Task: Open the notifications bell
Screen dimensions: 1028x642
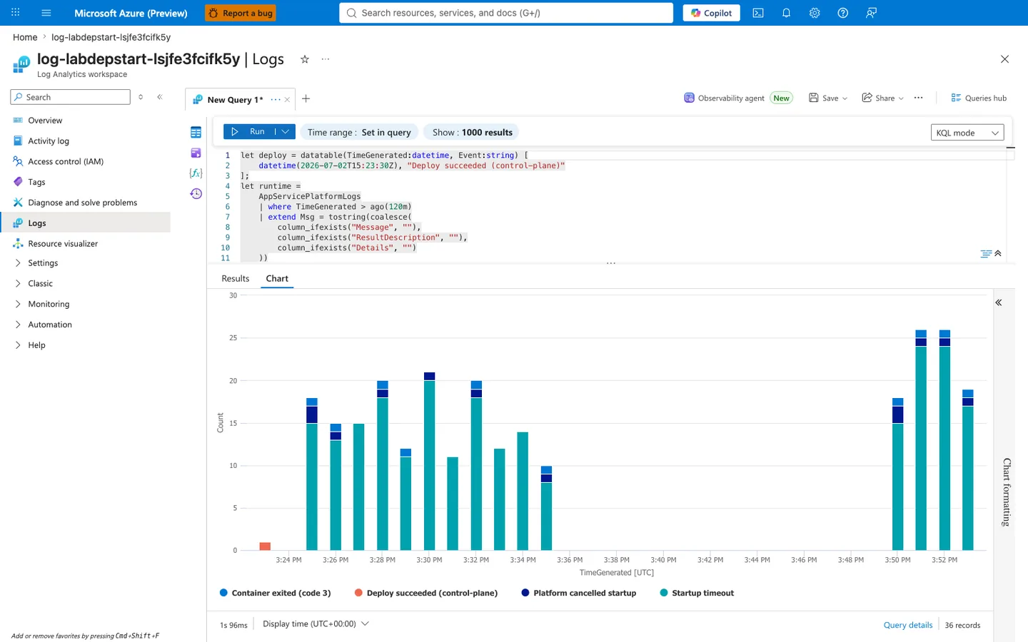Action: click(x=786, y=13)
